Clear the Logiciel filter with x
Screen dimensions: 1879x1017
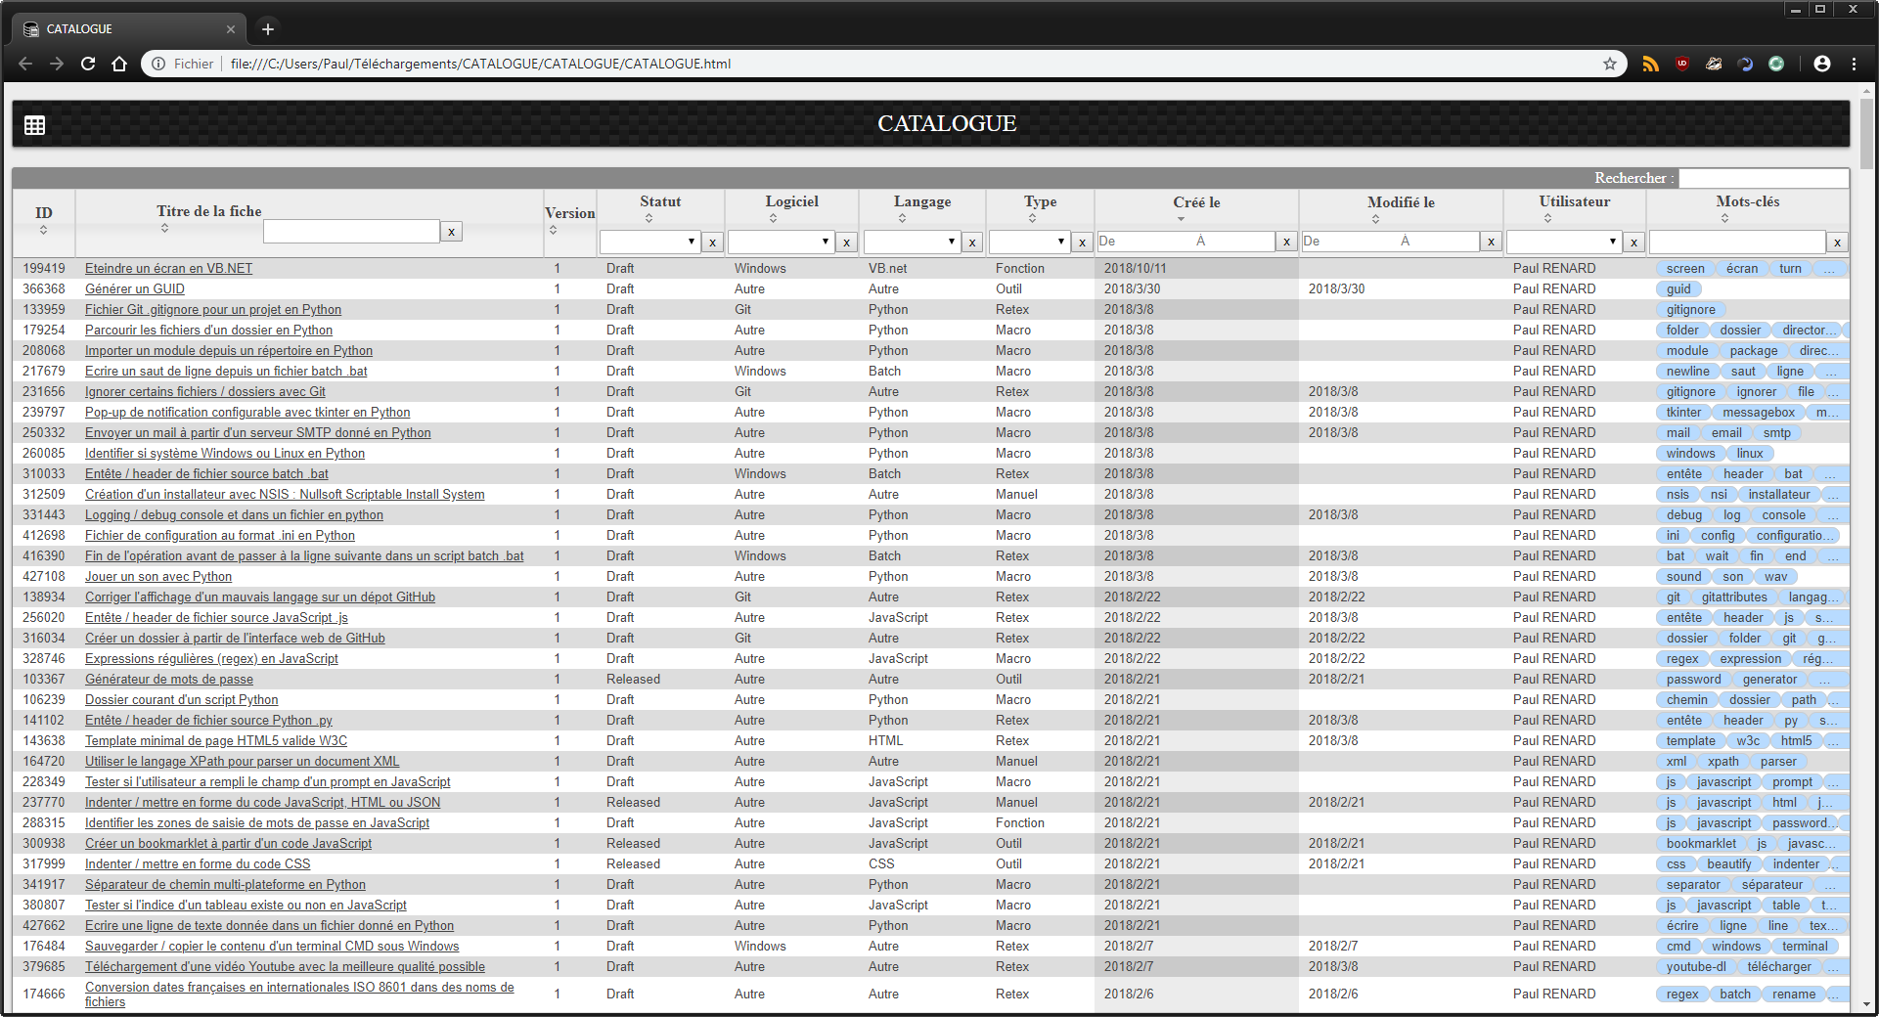tap(847, 243)
